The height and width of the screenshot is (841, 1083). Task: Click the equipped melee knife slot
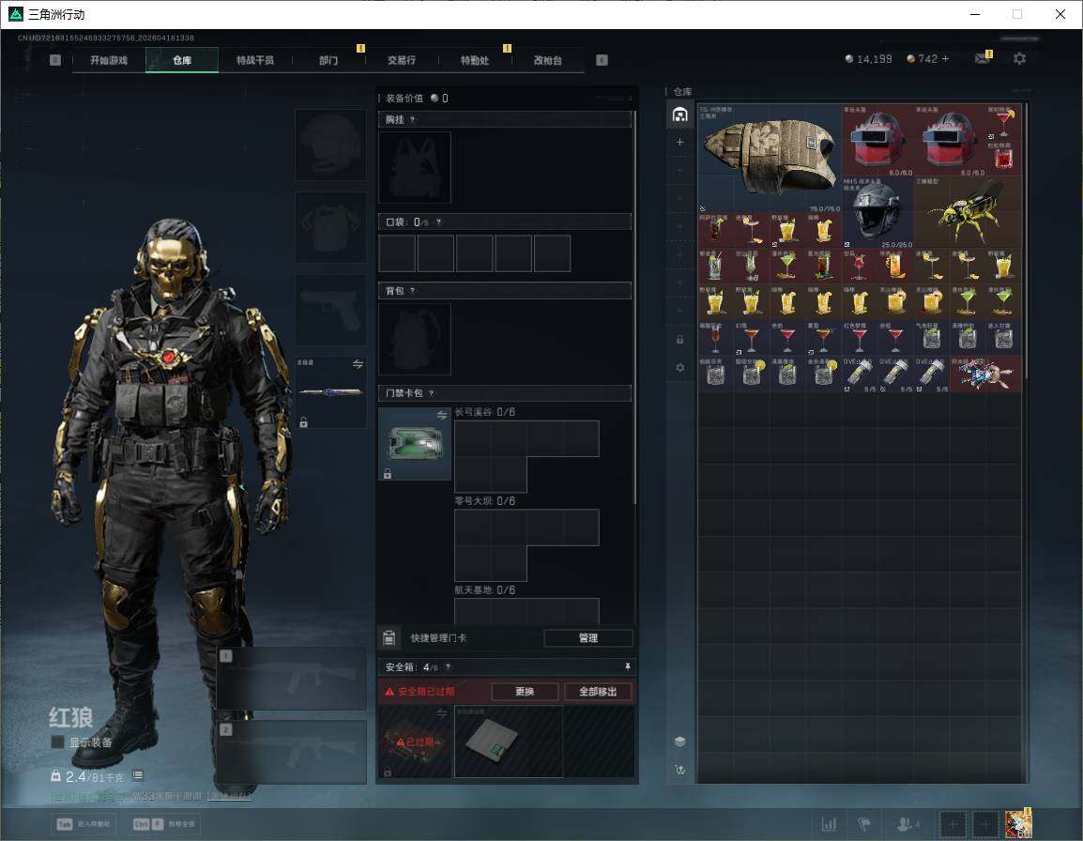[x=331, y=392]
